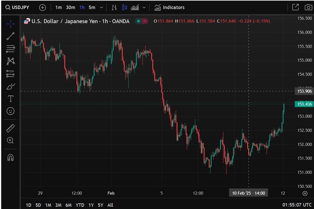Click the green market status indicator
This screenshot has width=314, height=209.
point(139,21)
